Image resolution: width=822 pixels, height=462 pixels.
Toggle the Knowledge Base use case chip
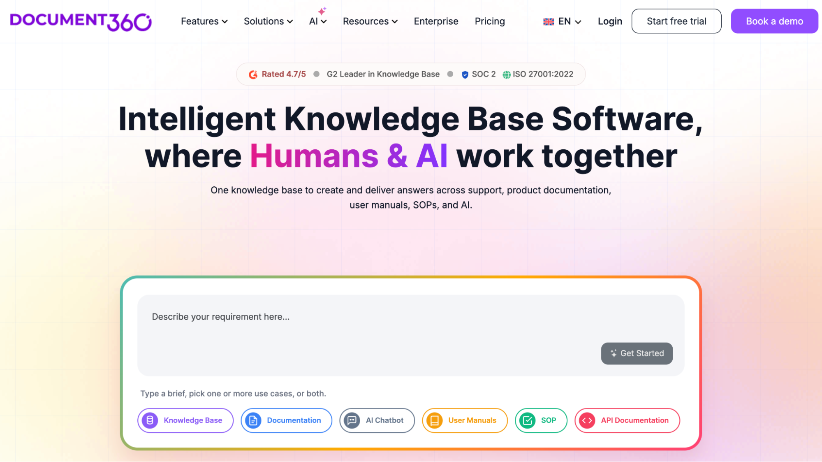[x=185, y=420]
